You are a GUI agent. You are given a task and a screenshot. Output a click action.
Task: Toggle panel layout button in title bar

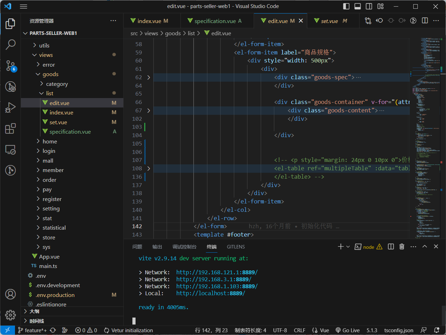357,6
